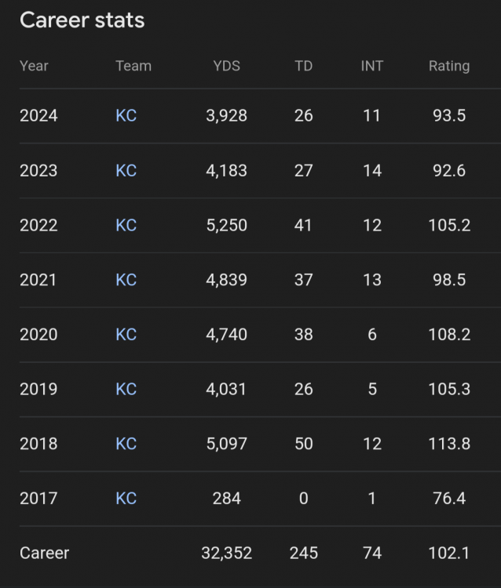Click the Year column header
The width and height of the screenshot is (501, 588).
pos(34,66)
